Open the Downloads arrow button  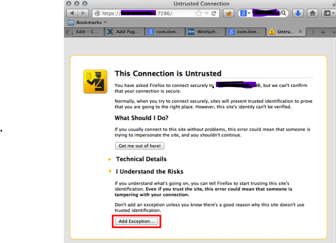pyautogui.click(x=298, y=13)
